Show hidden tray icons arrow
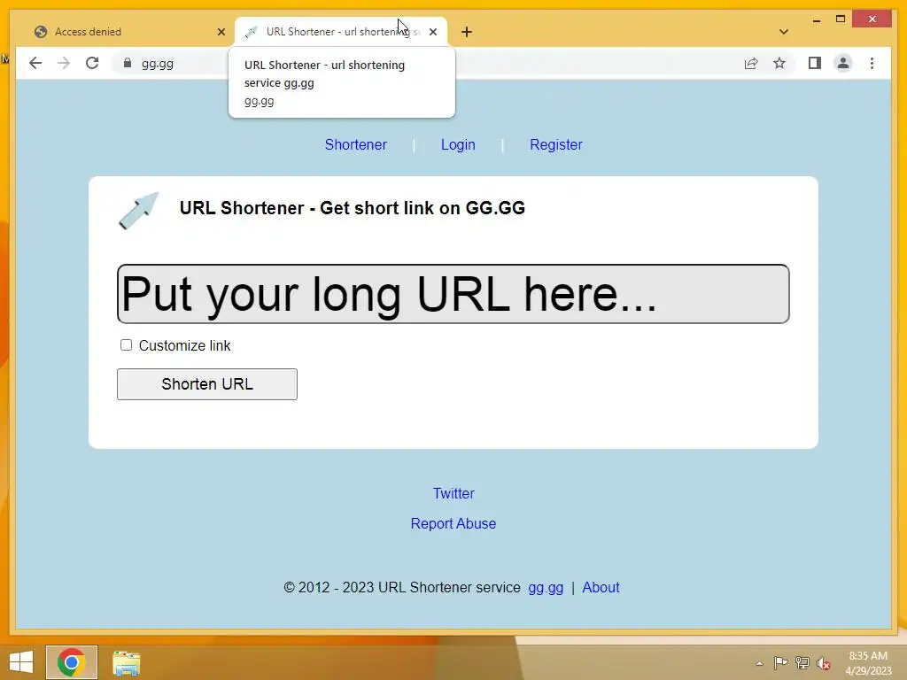Screen dimensions: 907x680 pyautogui.click(x=759, y=663)
